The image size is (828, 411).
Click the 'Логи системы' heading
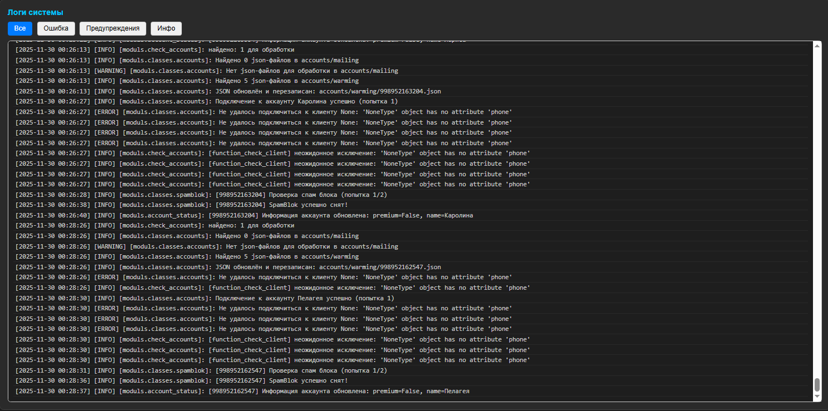(35, 12)
